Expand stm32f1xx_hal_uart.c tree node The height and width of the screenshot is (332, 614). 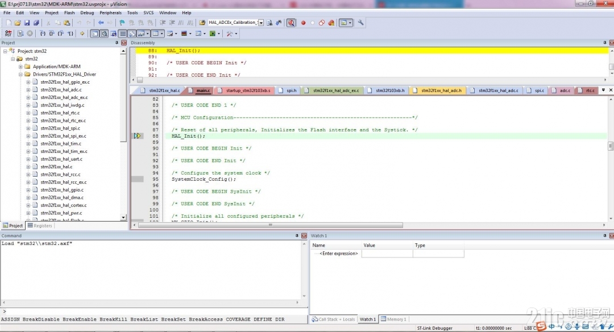coord(28,159)
